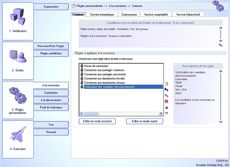Open the Entités computer-user step

tap(18, 60)
